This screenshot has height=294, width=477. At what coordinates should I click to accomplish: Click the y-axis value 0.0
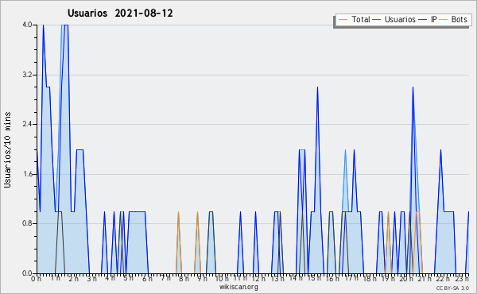[27, 273]
